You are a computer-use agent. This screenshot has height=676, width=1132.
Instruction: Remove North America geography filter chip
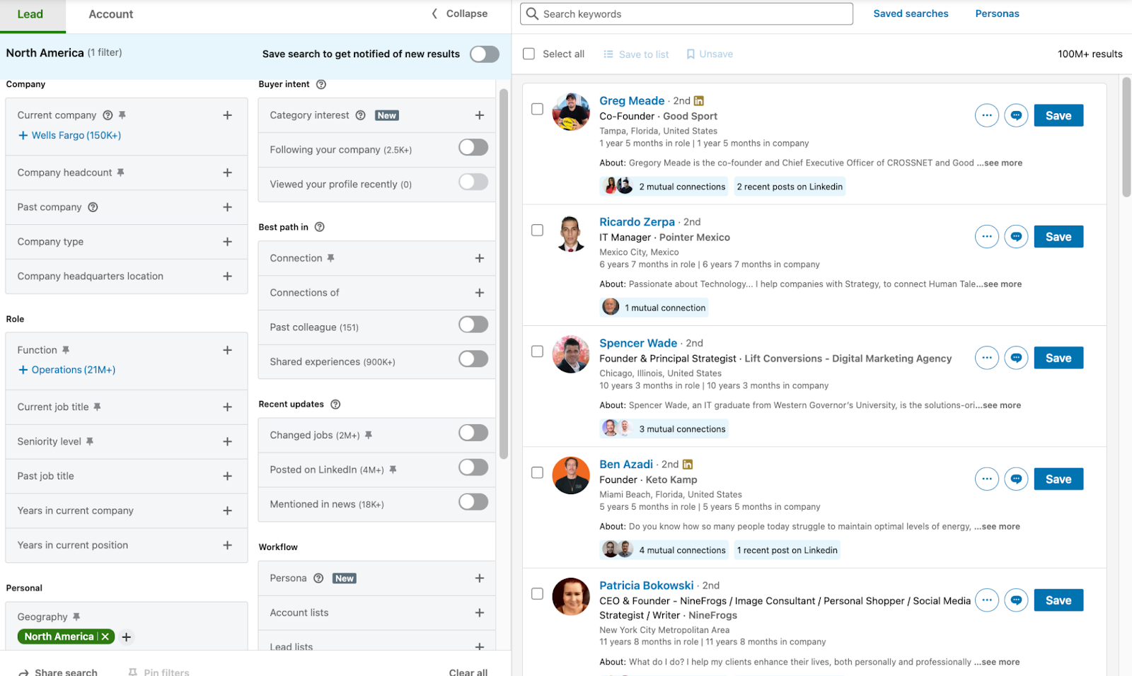(x=105, y=636)
